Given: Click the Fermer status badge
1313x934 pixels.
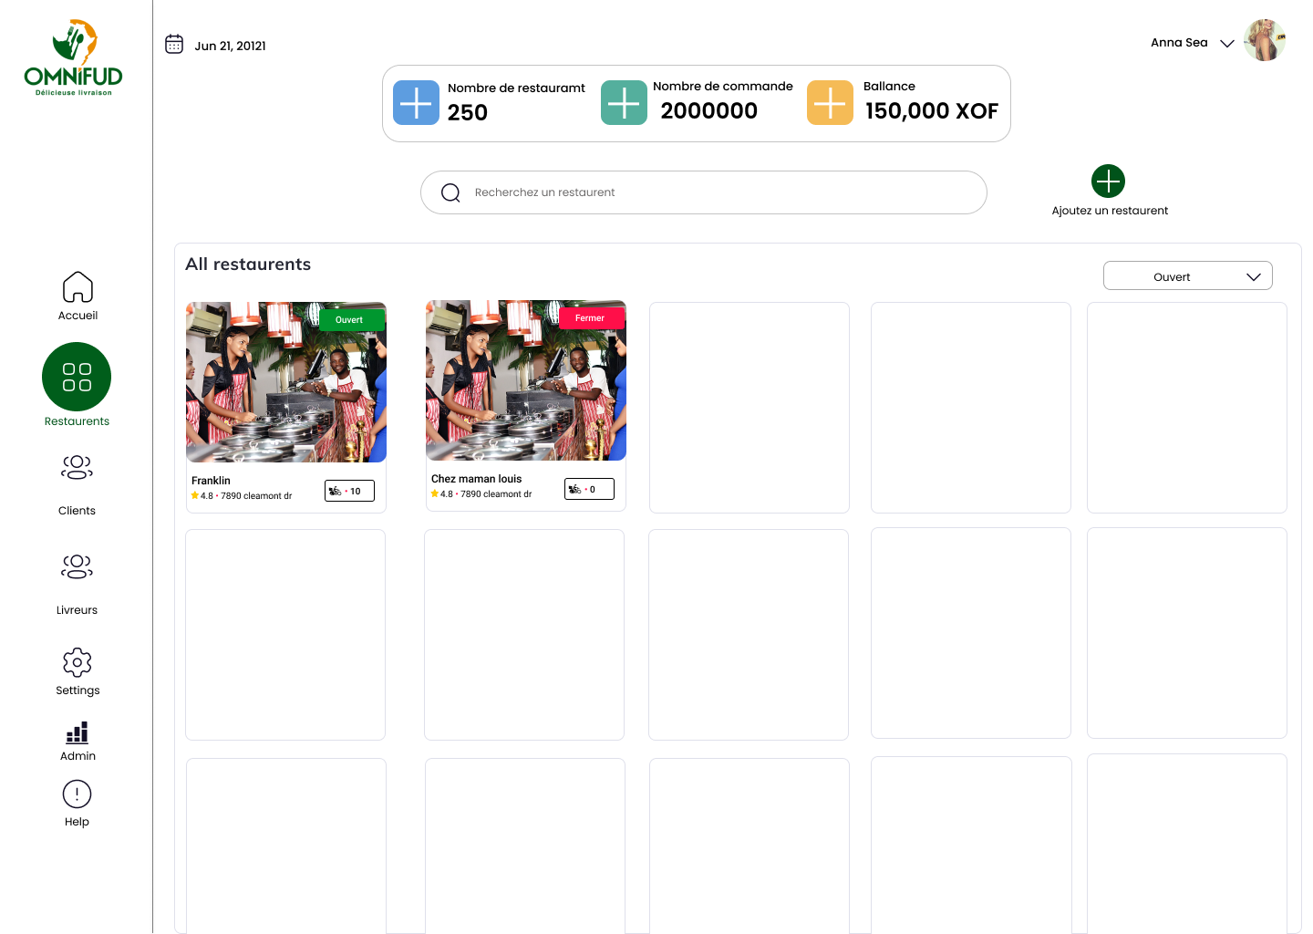Looking at the screenshot, I should [590, 318].
